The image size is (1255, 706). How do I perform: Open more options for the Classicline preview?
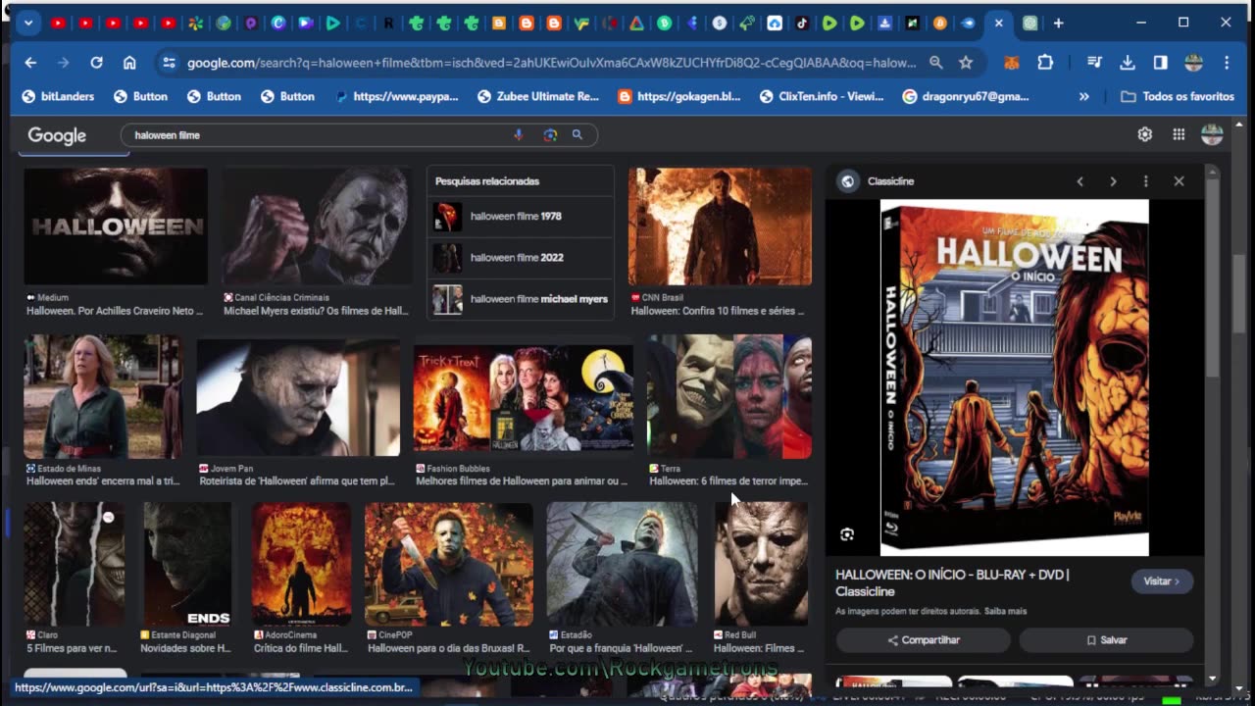pyautogui.click(x=1145, y=181)
